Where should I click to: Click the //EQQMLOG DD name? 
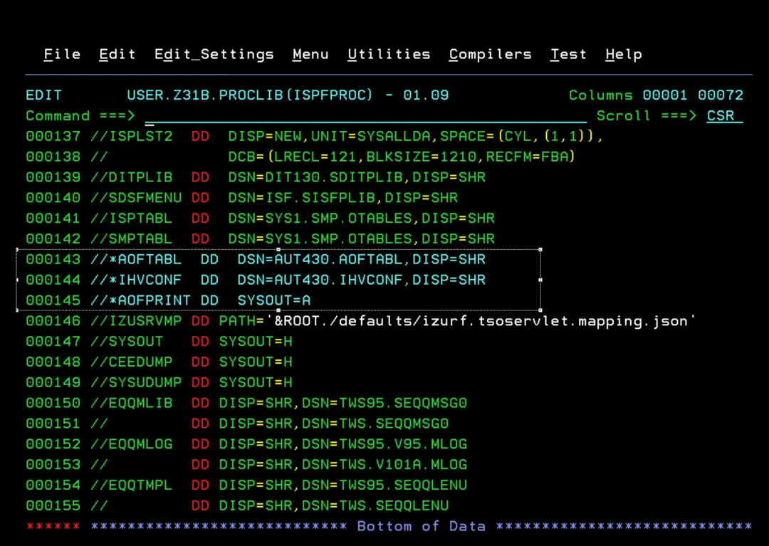pyautogui.click(x=132, y=444)
